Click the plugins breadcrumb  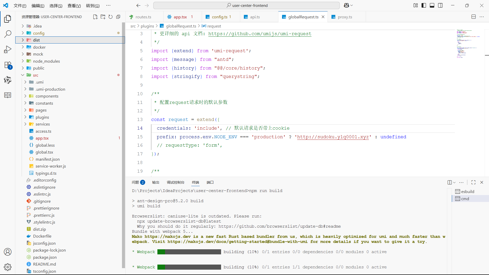pos(147,26)
